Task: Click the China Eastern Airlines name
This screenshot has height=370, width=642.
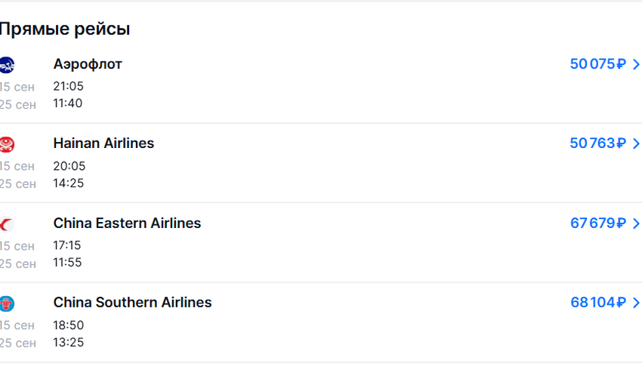Action: tap(127, 224)
